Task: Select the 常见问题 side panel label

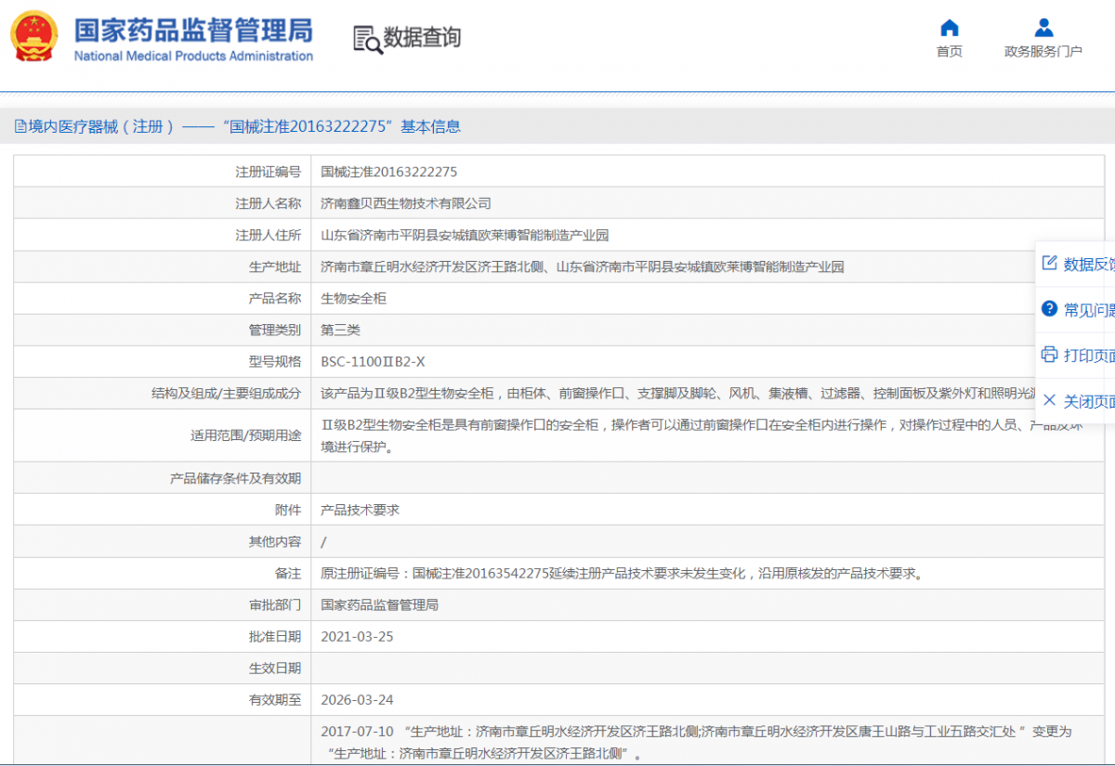Action: (1088, 310)
